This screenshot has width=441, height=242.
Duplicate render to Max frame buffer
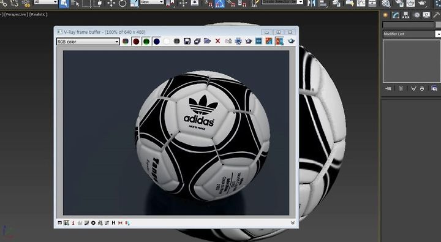pos(228,42)
